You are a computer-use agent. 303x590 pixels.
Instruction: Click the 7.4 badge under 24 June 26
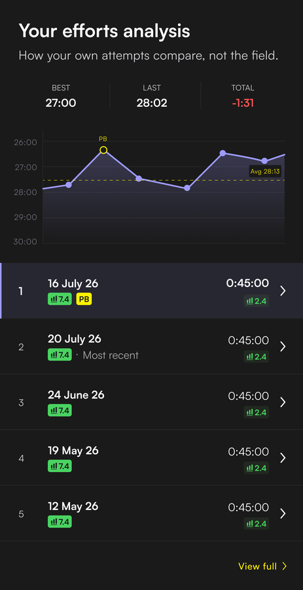click(60, 410)
